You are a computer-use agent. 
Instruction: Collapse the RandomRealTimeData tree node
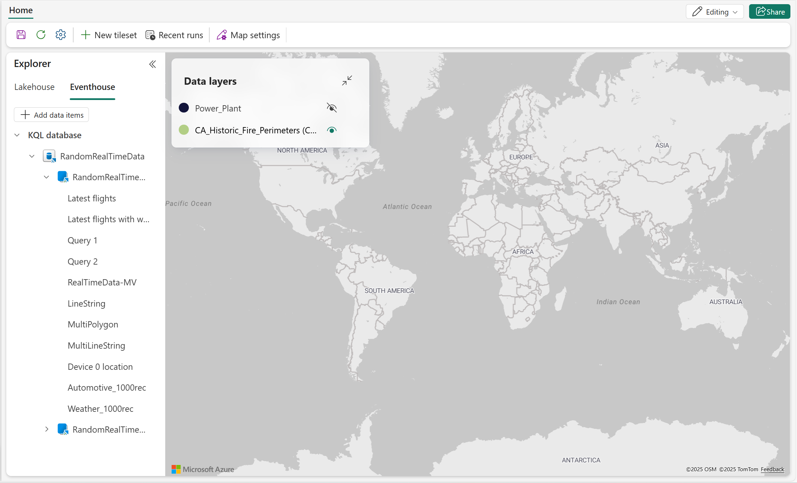pyautogui.click(x=32, y=156)
